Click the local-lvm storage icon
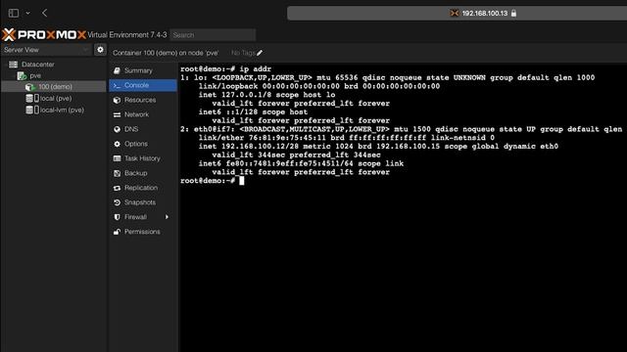Image resolution: width=627 pixels, height=352 pixels. 32,110
